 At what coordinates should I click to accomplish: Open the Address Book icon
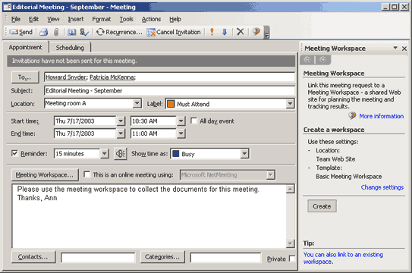pos(71,32)
